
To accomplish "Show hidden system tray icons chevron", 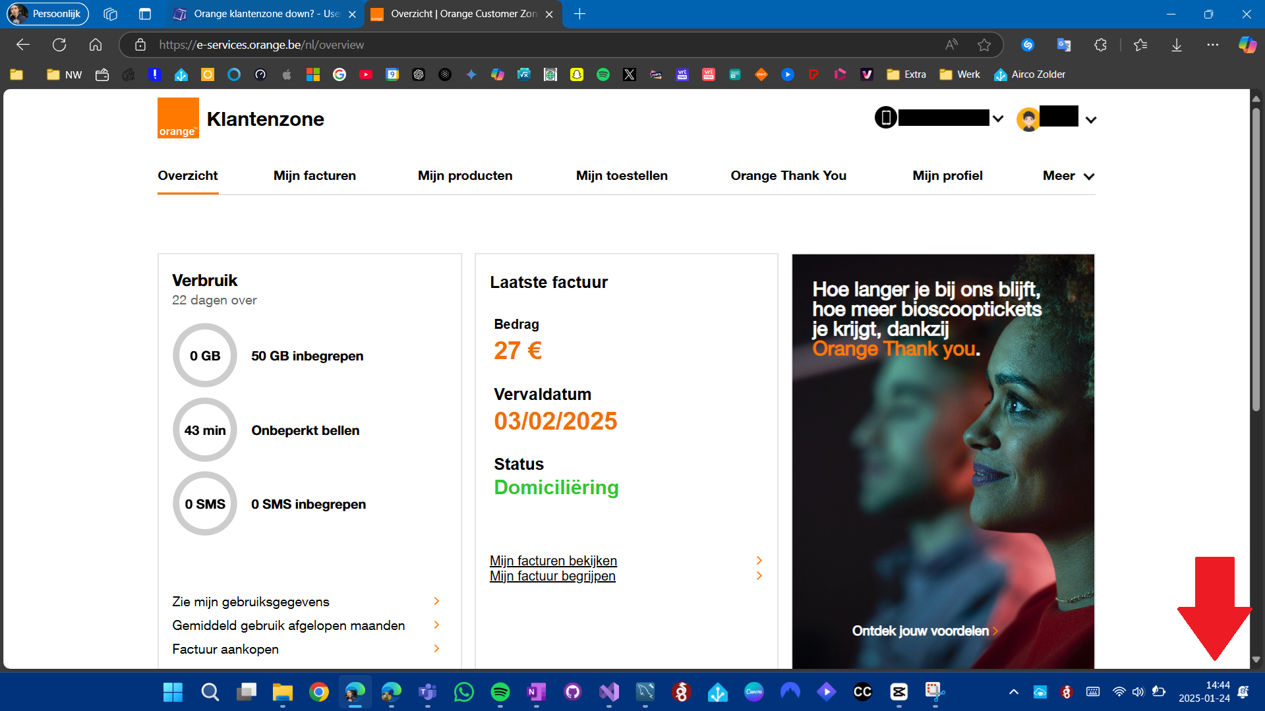I will [x=1013, y=692].
